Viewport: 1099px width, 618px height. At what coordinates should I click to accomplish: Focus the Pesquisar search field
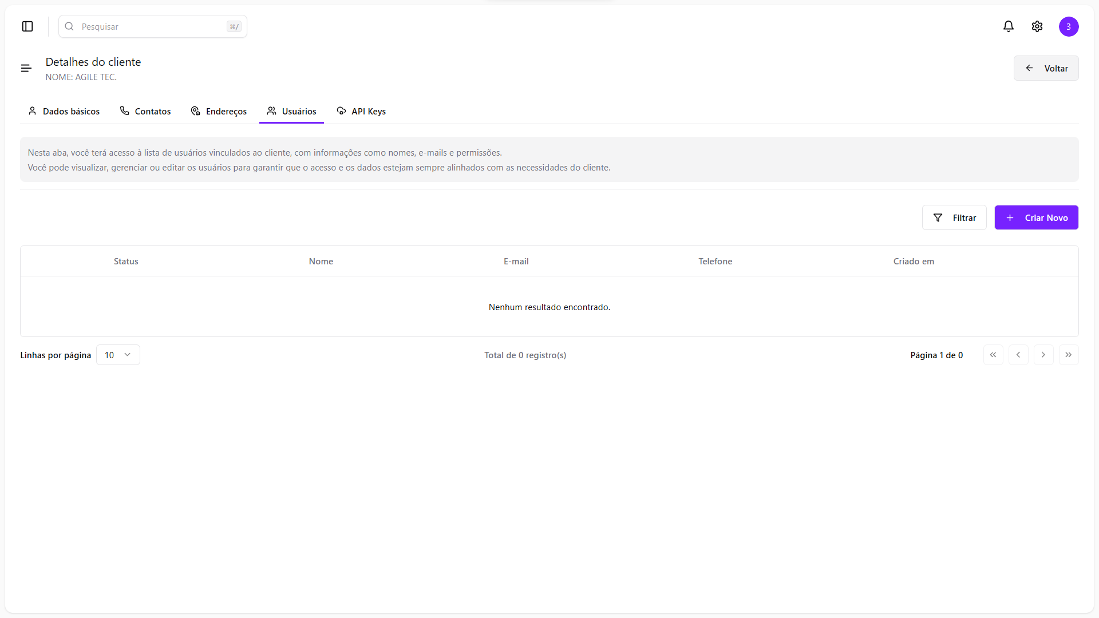(x=152, y=26)
